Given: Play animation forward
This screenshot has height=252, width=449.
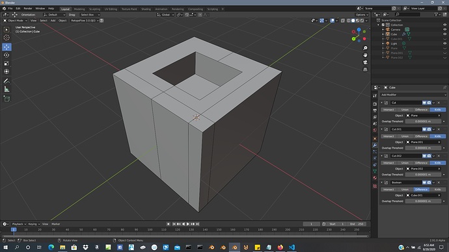Looking at the screenshot, I should (188, 224).
